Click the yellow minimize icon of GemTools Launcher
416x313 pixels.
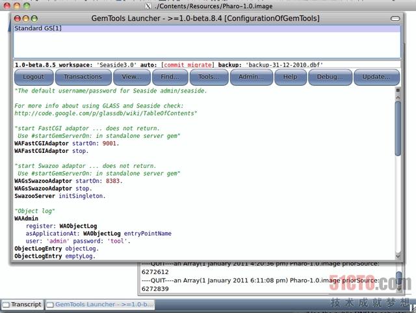(x=26, y=19)
